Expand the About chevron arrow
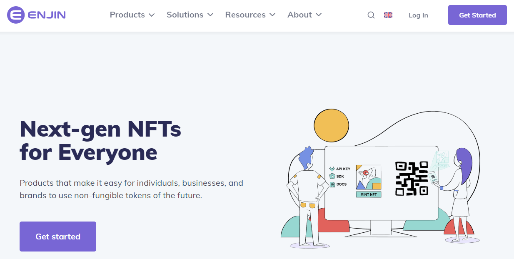The height and width of the screenshot is (259, 514). click(319, 15)
